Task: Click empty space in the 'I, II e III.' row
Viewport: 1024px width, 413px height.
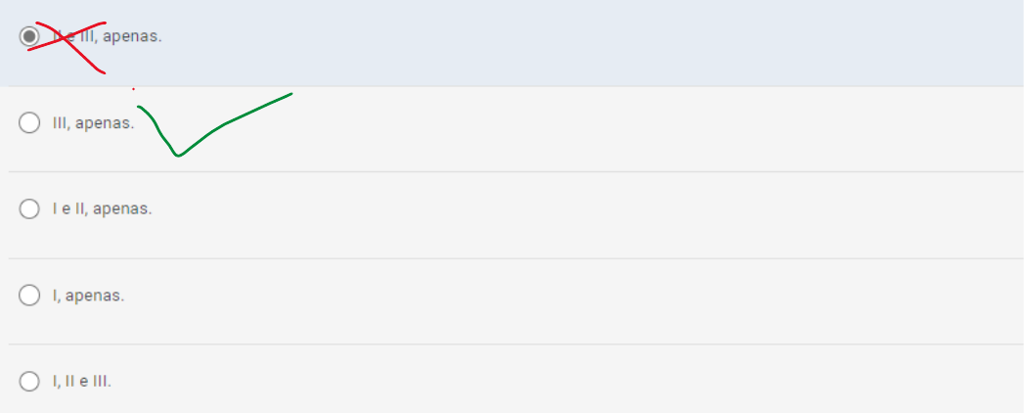Action: tap(587, 382)
